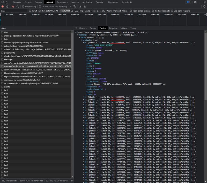
Task: Stop recording network log with red button
Action: pyautogui.click(x=3, y=6)
